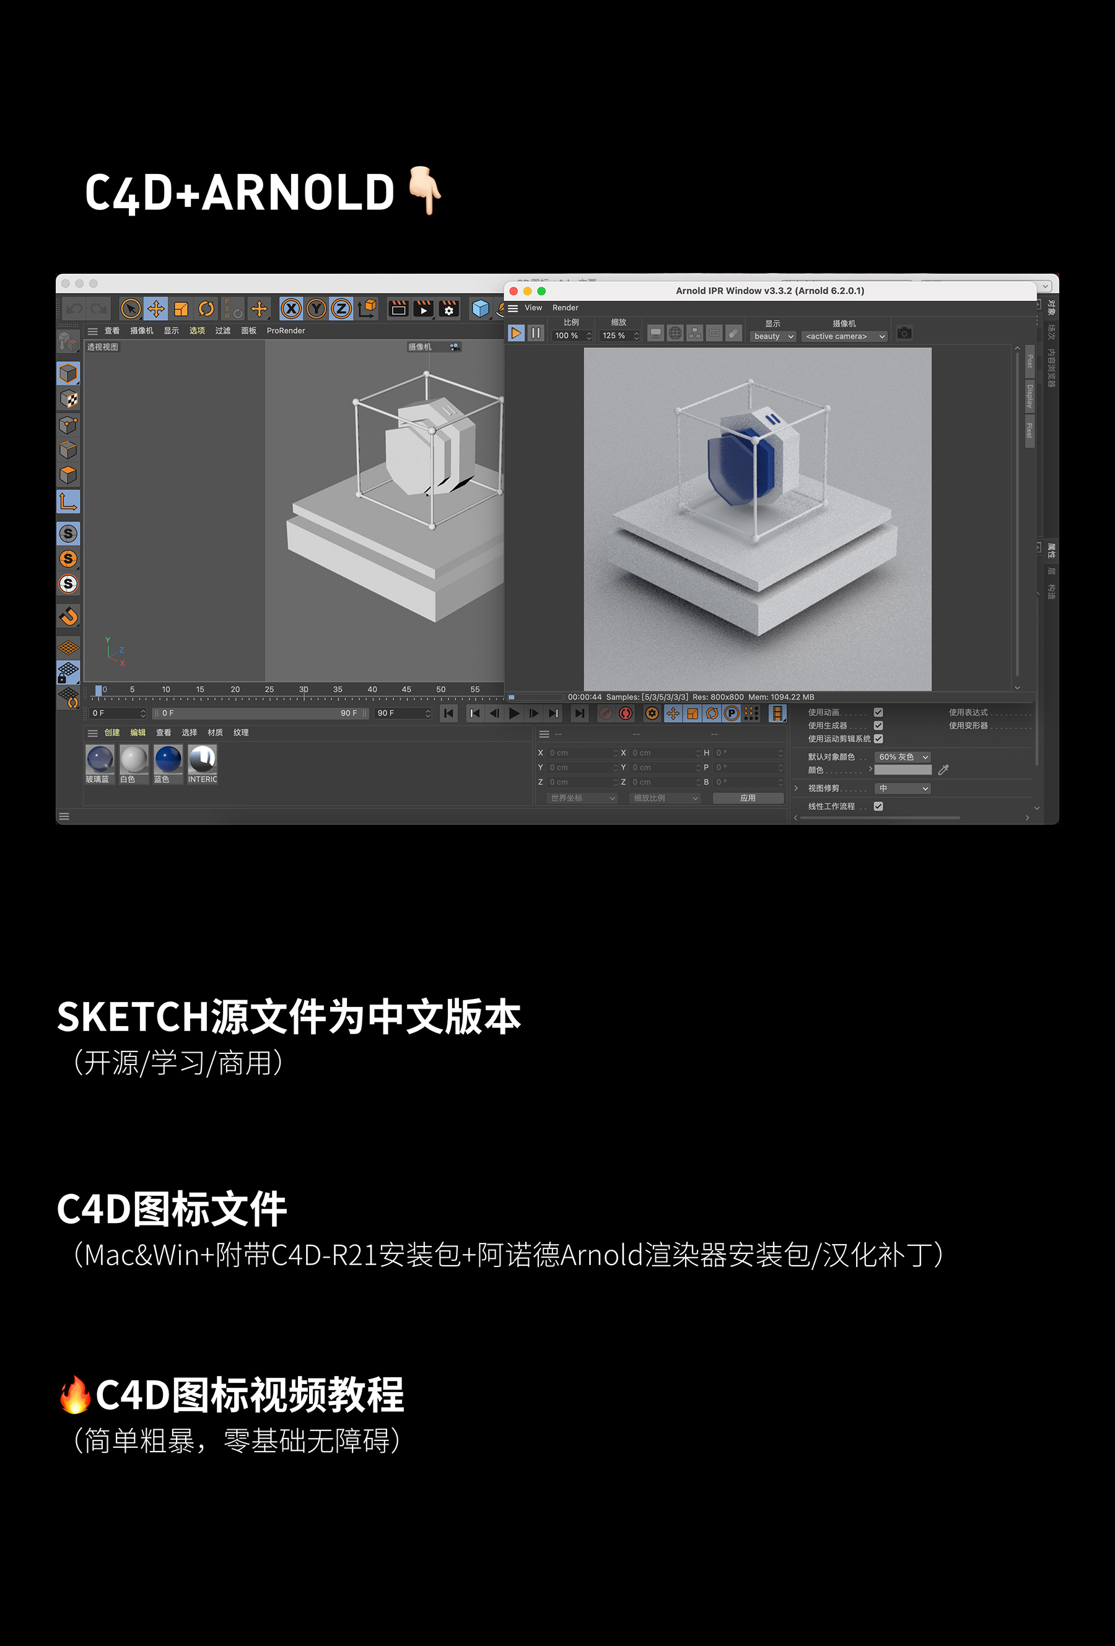
Task: Start Arnold IPR render play button
Action: coord(517,333)
